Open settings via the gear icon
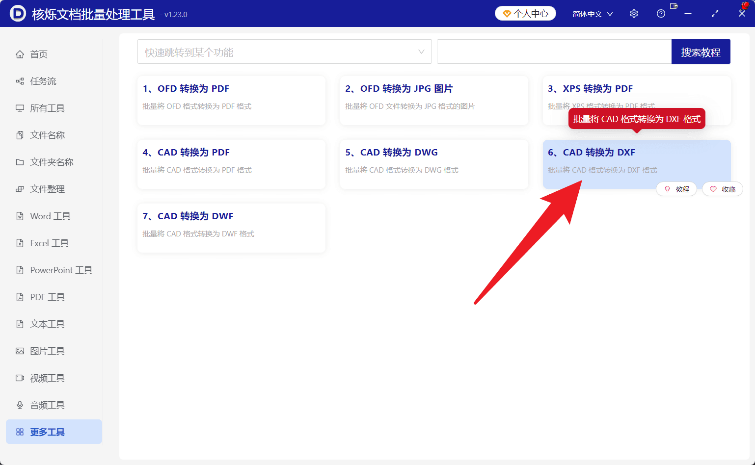Screen dimensions: 755x465 [634, 14]
